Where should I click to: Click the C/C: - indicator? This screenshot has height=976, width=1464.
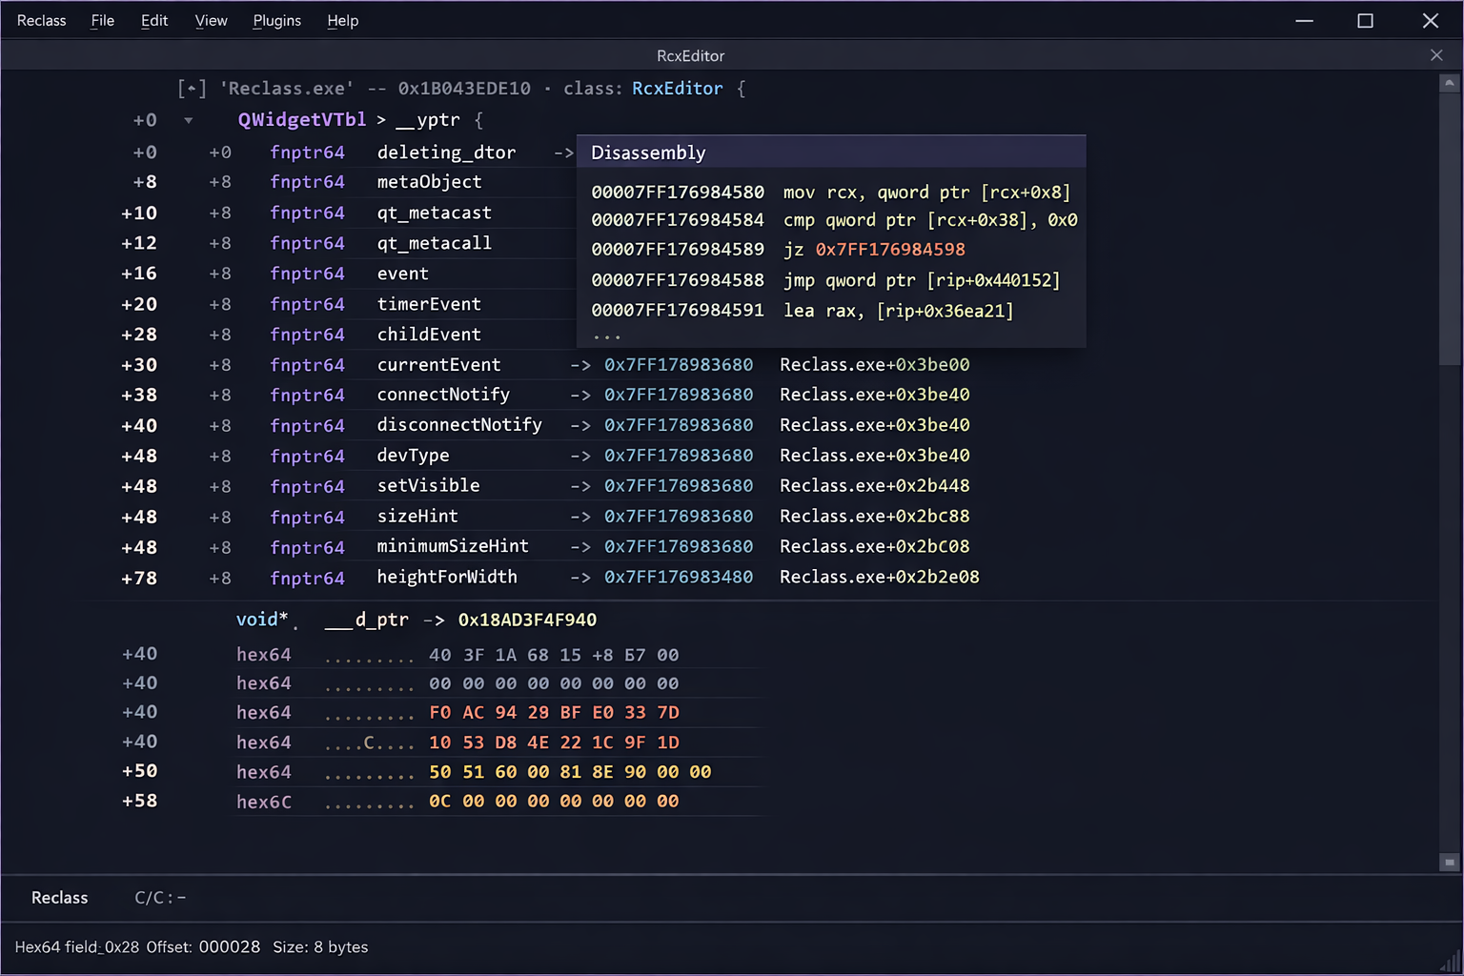click(160, 898)
